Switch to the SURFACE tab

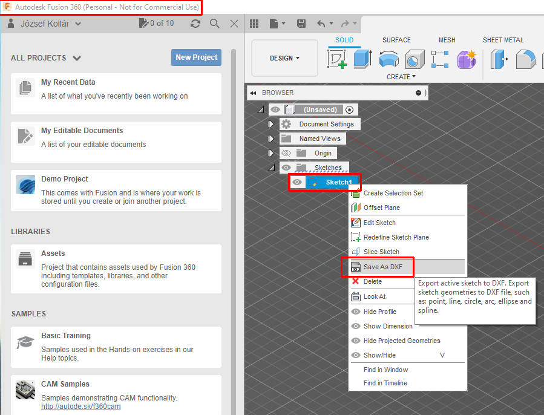pos(396,40)
